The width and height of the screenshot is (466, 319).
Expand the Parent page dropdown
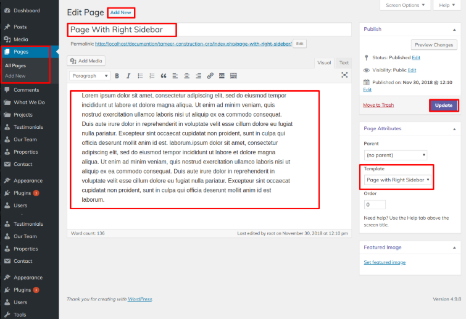pyautogui.click(x=395, y=155)
